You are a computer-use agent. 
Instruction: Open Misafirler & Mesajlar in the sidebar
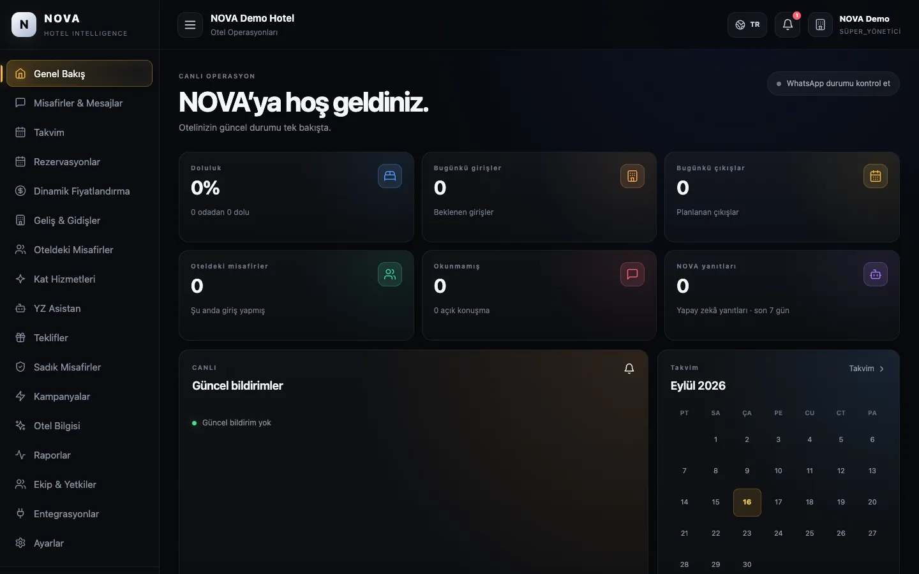pyautogui.click(x=79, y=103)
